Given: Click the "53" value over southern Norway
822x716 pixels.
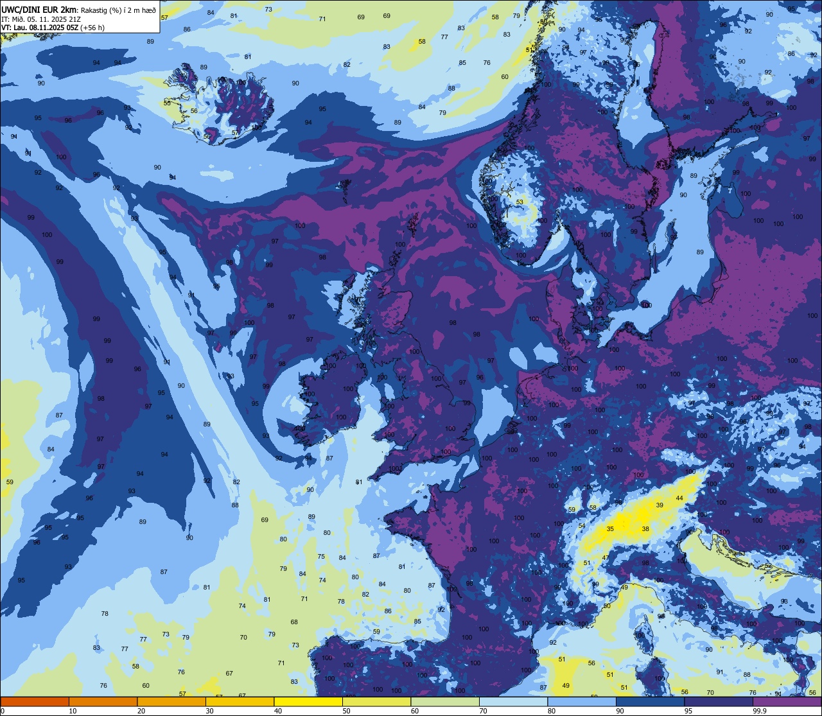Looking at the screenshot, I should coord(520,202).
